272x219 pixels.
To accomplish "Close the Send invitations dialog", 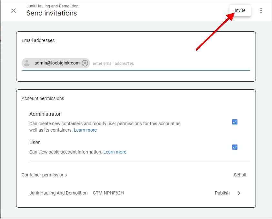I will tap(14, 11).
